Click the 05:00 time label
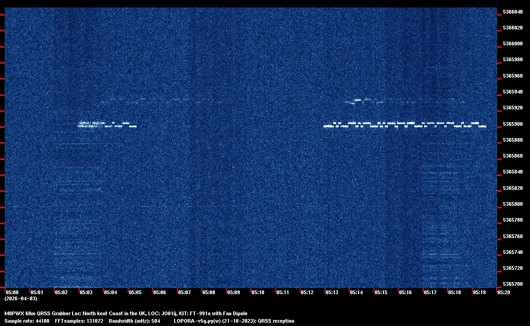The image size is (530, 326). tap(12, 292)
